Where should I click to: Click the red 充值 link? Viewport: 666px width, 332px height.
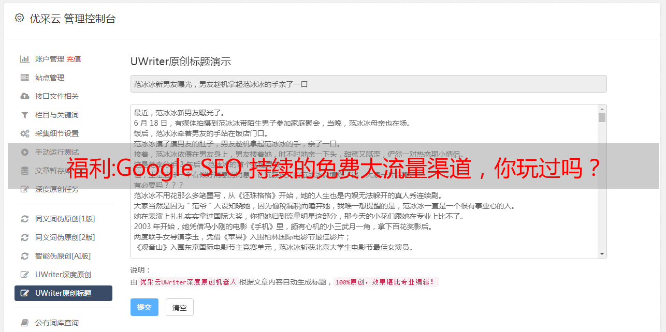click(74, 59)
